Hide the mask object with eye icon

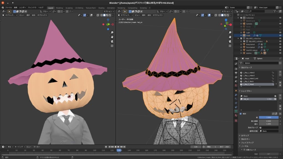tap(280, 35)
